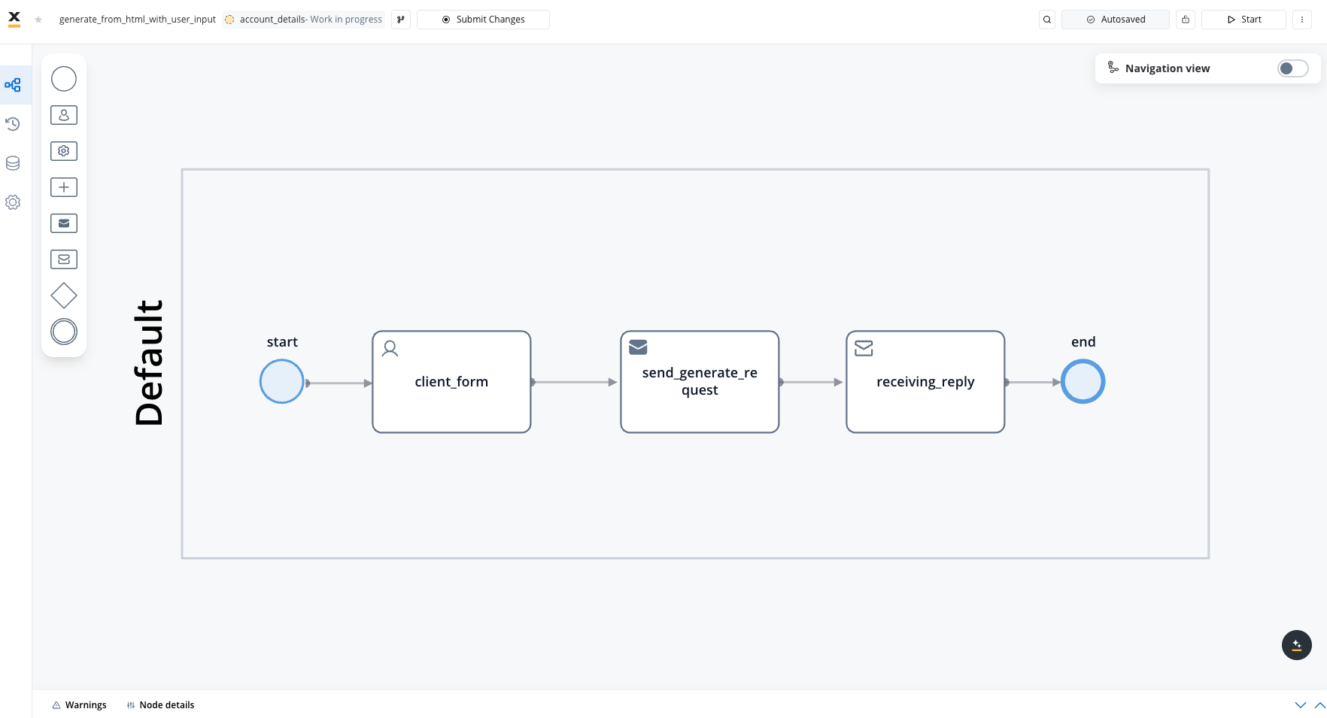
Task: Select the user task node in palette
Action: [64, 115]
